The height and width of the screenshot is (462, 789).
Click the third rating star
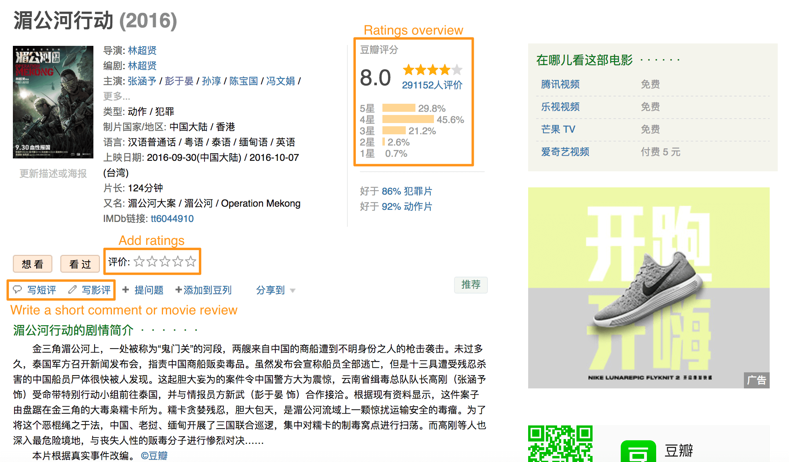165,262
